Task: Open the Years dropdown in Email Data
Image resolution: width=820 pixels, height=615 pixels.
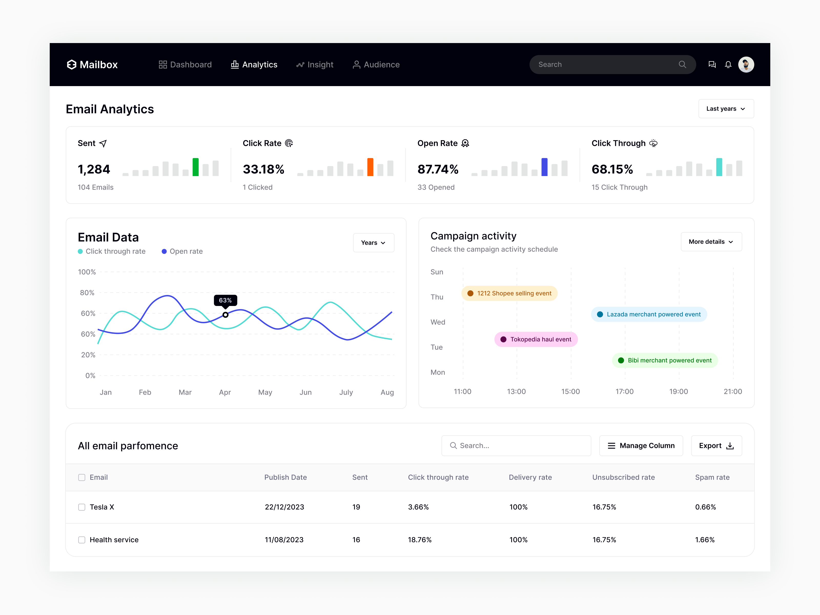Action: [373, 242]
